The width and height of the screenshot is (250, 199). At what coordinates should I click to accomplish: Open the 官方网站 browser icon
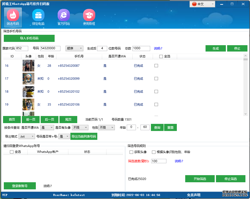pos(64,17)
